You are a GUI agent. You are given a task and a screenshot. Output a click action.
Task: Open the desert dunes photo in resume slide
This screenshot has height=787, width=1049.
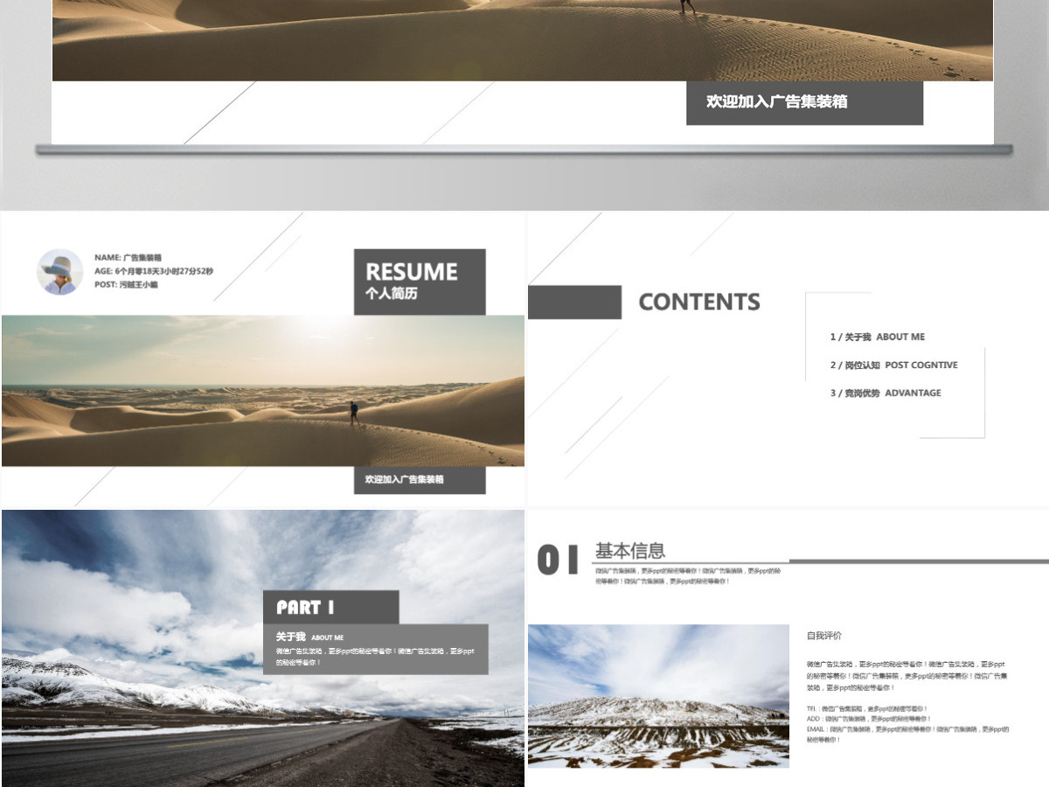click(263, 391)
